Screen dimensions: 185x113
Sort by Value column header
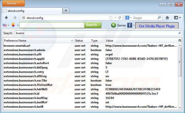(141, 41)
